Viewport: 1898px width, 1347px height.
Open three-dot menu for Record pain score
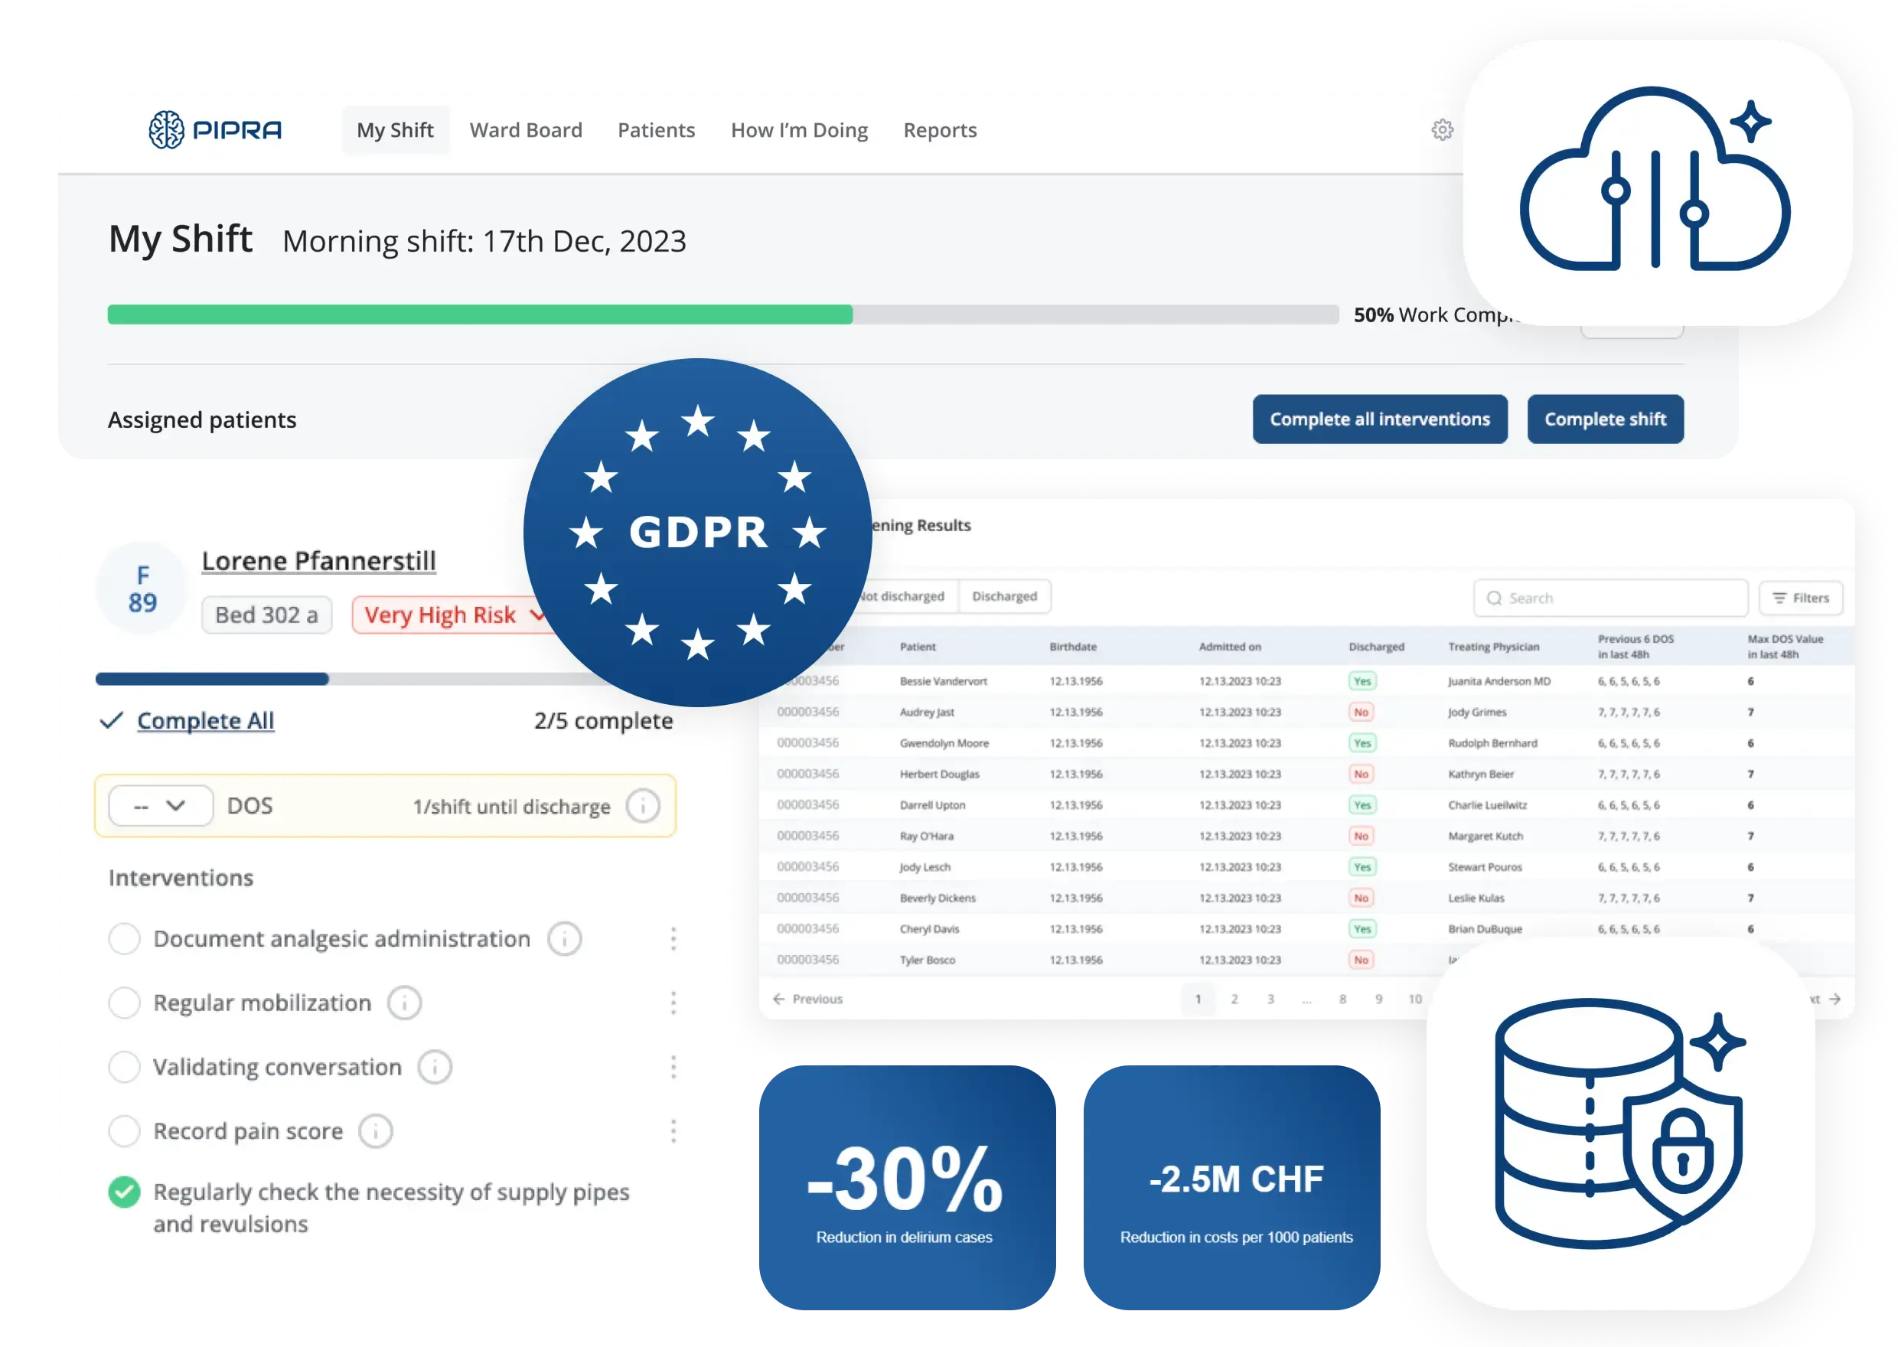(673, 1131)
